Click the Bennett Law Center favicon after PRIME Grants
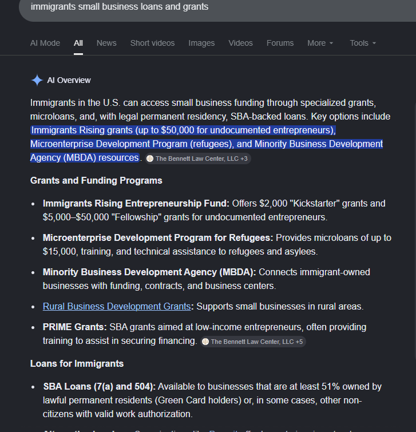This screenshot has width=416, height=432. tap(205, 342)
